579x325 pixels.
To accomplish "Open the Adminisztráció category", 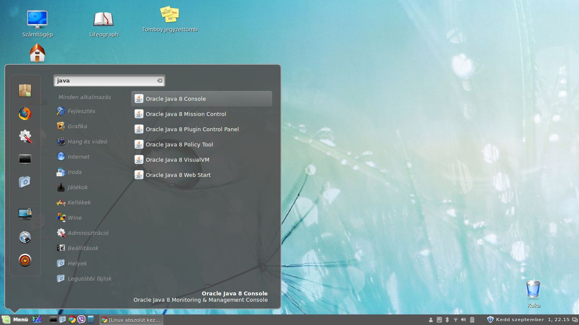I will point(88,233).
